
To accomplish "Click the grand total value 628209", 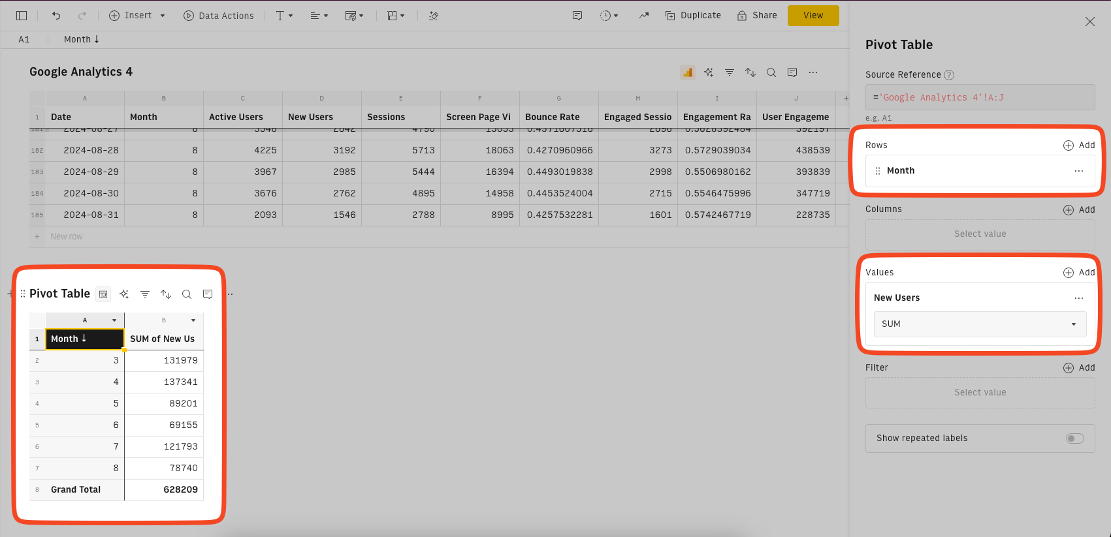I will click(x=164, y=489).
